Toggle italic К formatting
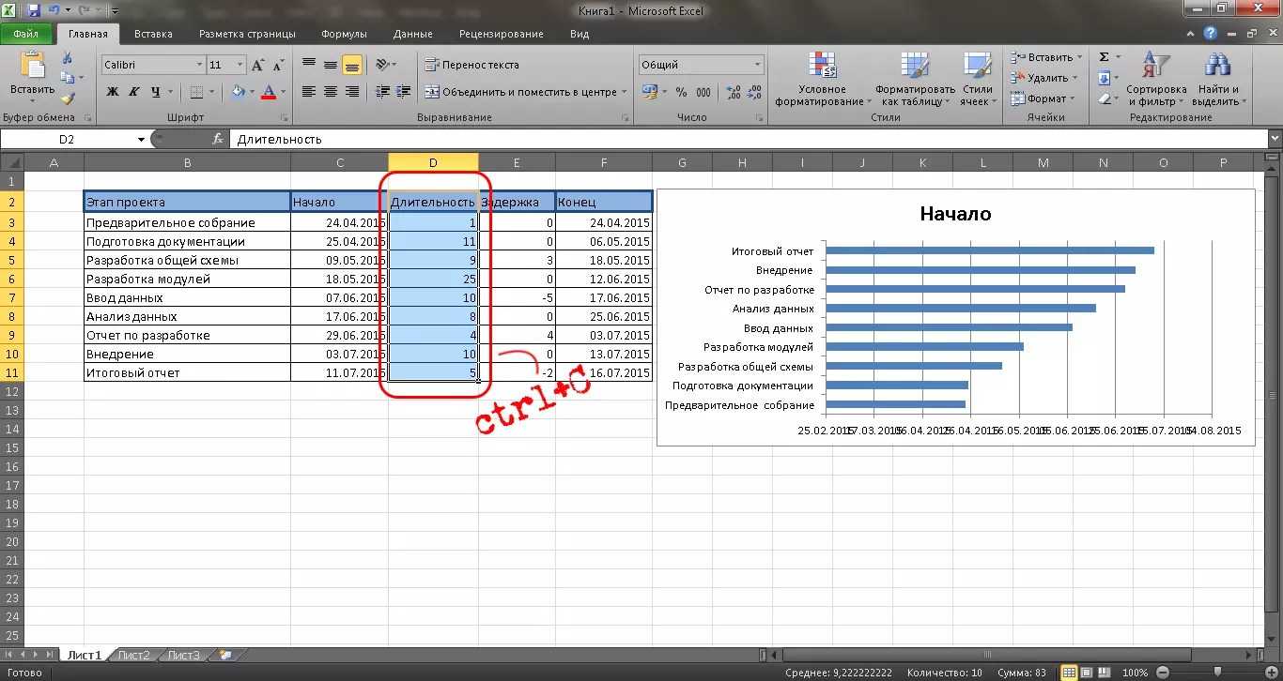The image size is (1283, 681). pyautogui.click(x=134, y=92)
